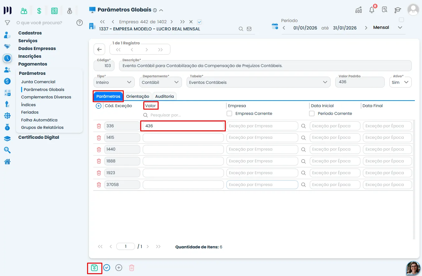This screenshot has width=422, height=276.
Task: Open the home icon in left sidebar
Action: pos(7,161)
